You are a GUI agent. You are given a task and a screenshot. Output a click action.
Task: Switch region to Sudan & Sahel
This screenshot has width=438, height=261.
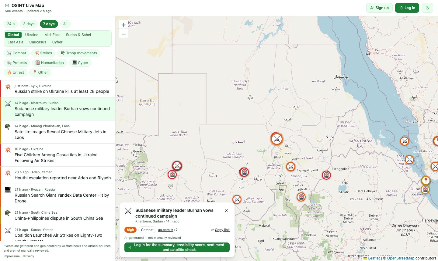(x=78, y=35)
